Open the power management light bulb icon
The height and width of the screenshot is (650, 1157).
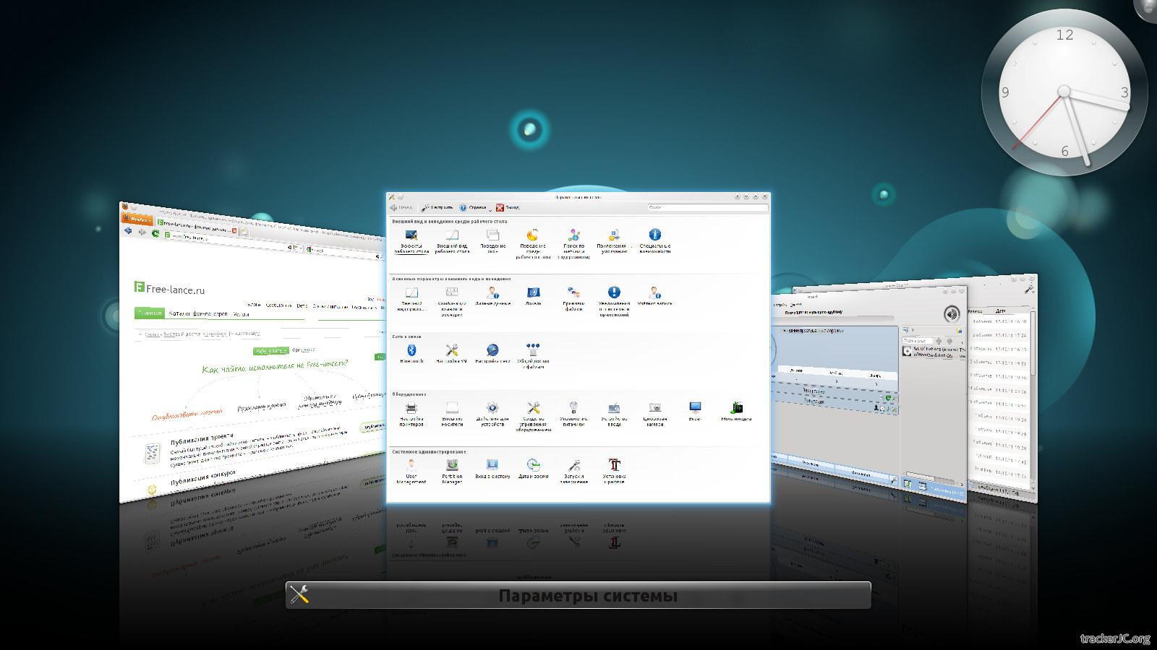click(573, 409)
